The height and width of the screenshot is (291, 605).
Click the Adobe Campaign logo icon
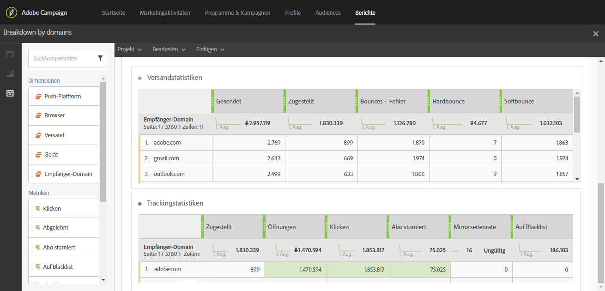(12, 12)
